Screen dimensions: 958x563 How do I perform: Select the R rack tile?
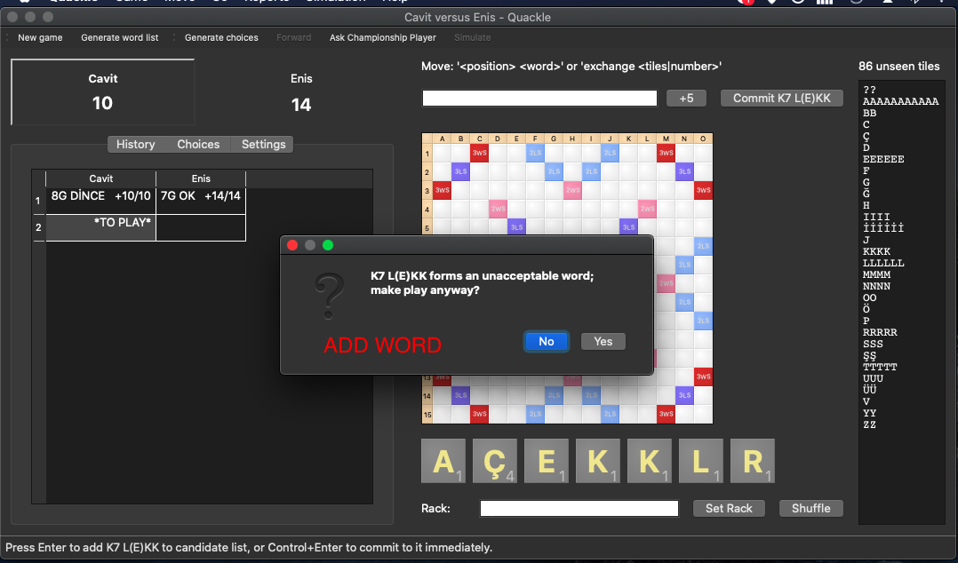tap(753, 460)
